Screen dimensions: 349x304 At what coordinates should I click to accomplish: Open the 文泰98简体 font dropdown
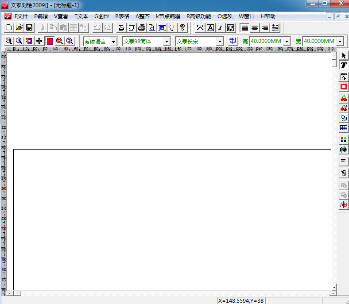pos(167,42)
